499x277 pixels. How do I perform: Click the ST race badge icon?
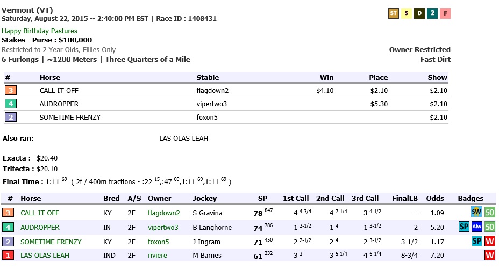pos(394,13)
